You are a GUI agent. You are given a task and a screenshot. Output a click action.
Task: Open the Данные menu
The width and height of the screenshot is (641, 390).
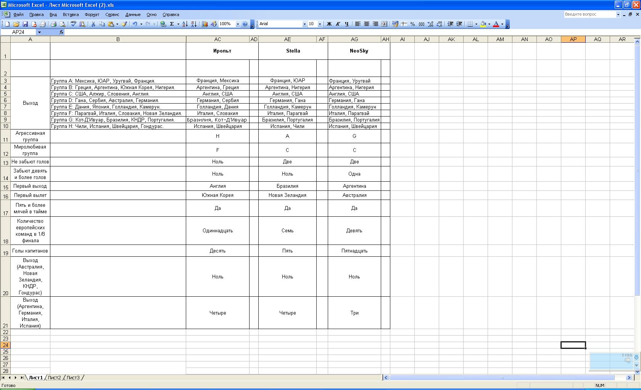click(x=133, y=14)
